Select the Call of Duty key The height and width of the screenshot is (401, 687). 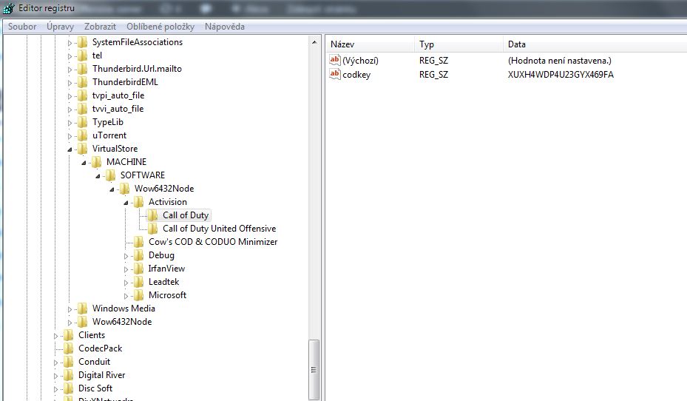click(186, 215)
